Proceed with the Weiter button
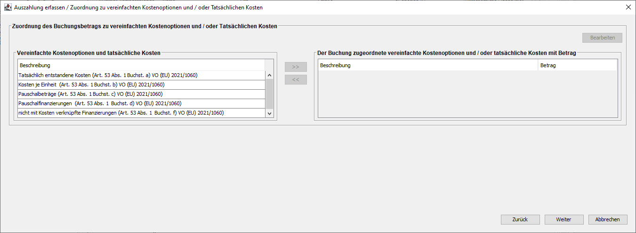The height and width of the screenshot is (233, 636). pos(564,219)
